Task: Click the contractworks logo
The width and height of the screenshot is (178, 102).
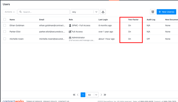Action: 13,101
